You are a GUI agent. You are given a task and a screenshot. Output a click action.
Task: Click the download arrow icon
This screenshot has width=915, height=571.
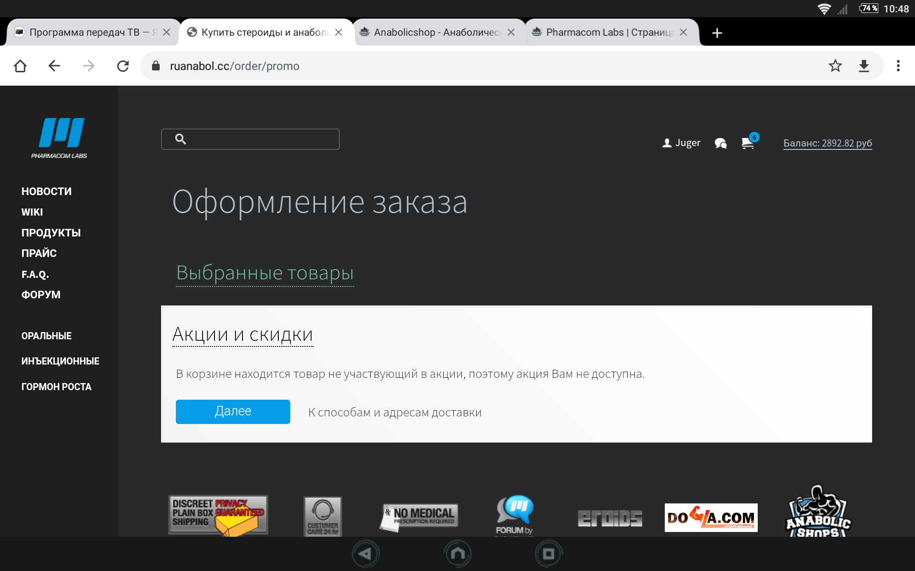click(864, 66)
